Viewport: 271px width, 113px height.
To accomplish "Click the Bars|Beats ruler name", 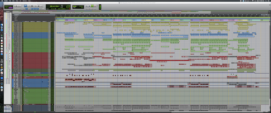I will pos(16,15).
